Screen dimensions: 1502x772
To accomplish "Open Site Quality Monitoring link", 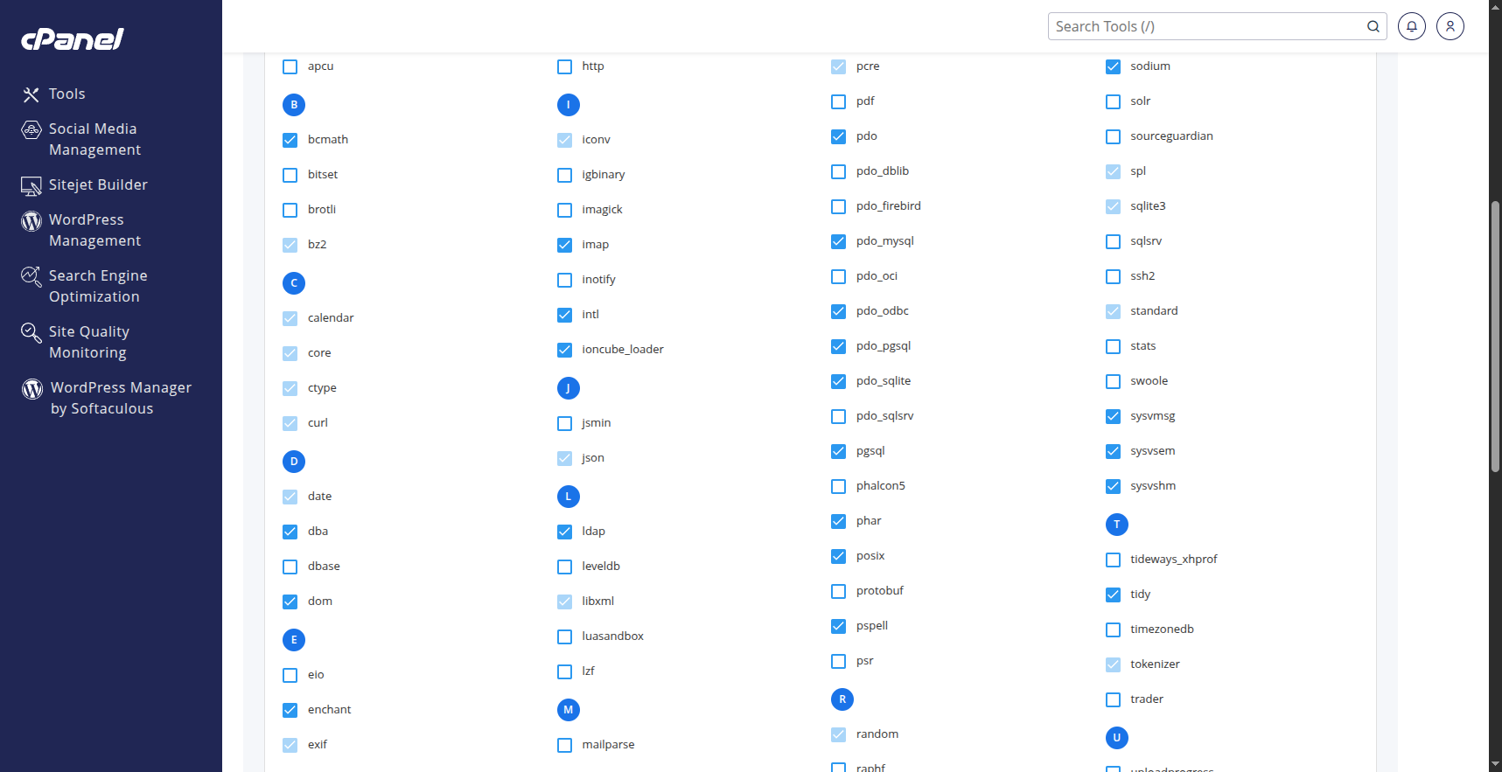I will pyautogui.click(x=89, y=342).
